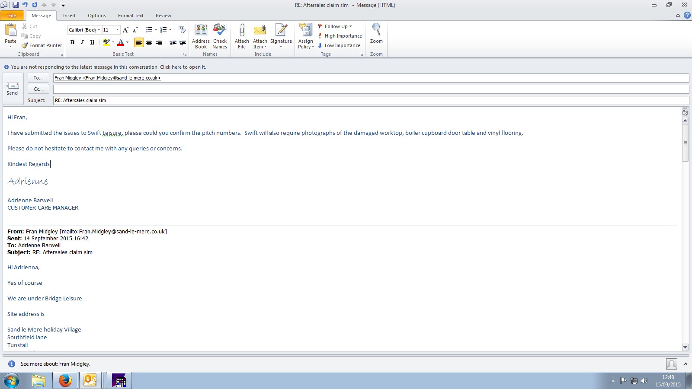Click into the Cc address field

pos(371,89)
